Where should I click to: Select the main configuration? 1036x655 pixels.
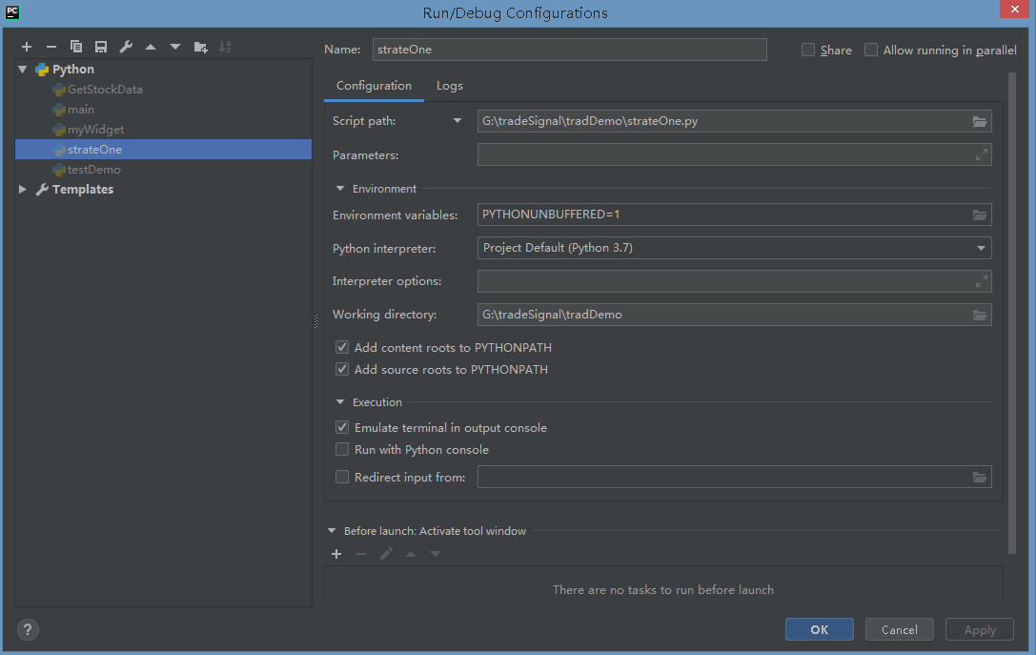[x=81, y=109]
